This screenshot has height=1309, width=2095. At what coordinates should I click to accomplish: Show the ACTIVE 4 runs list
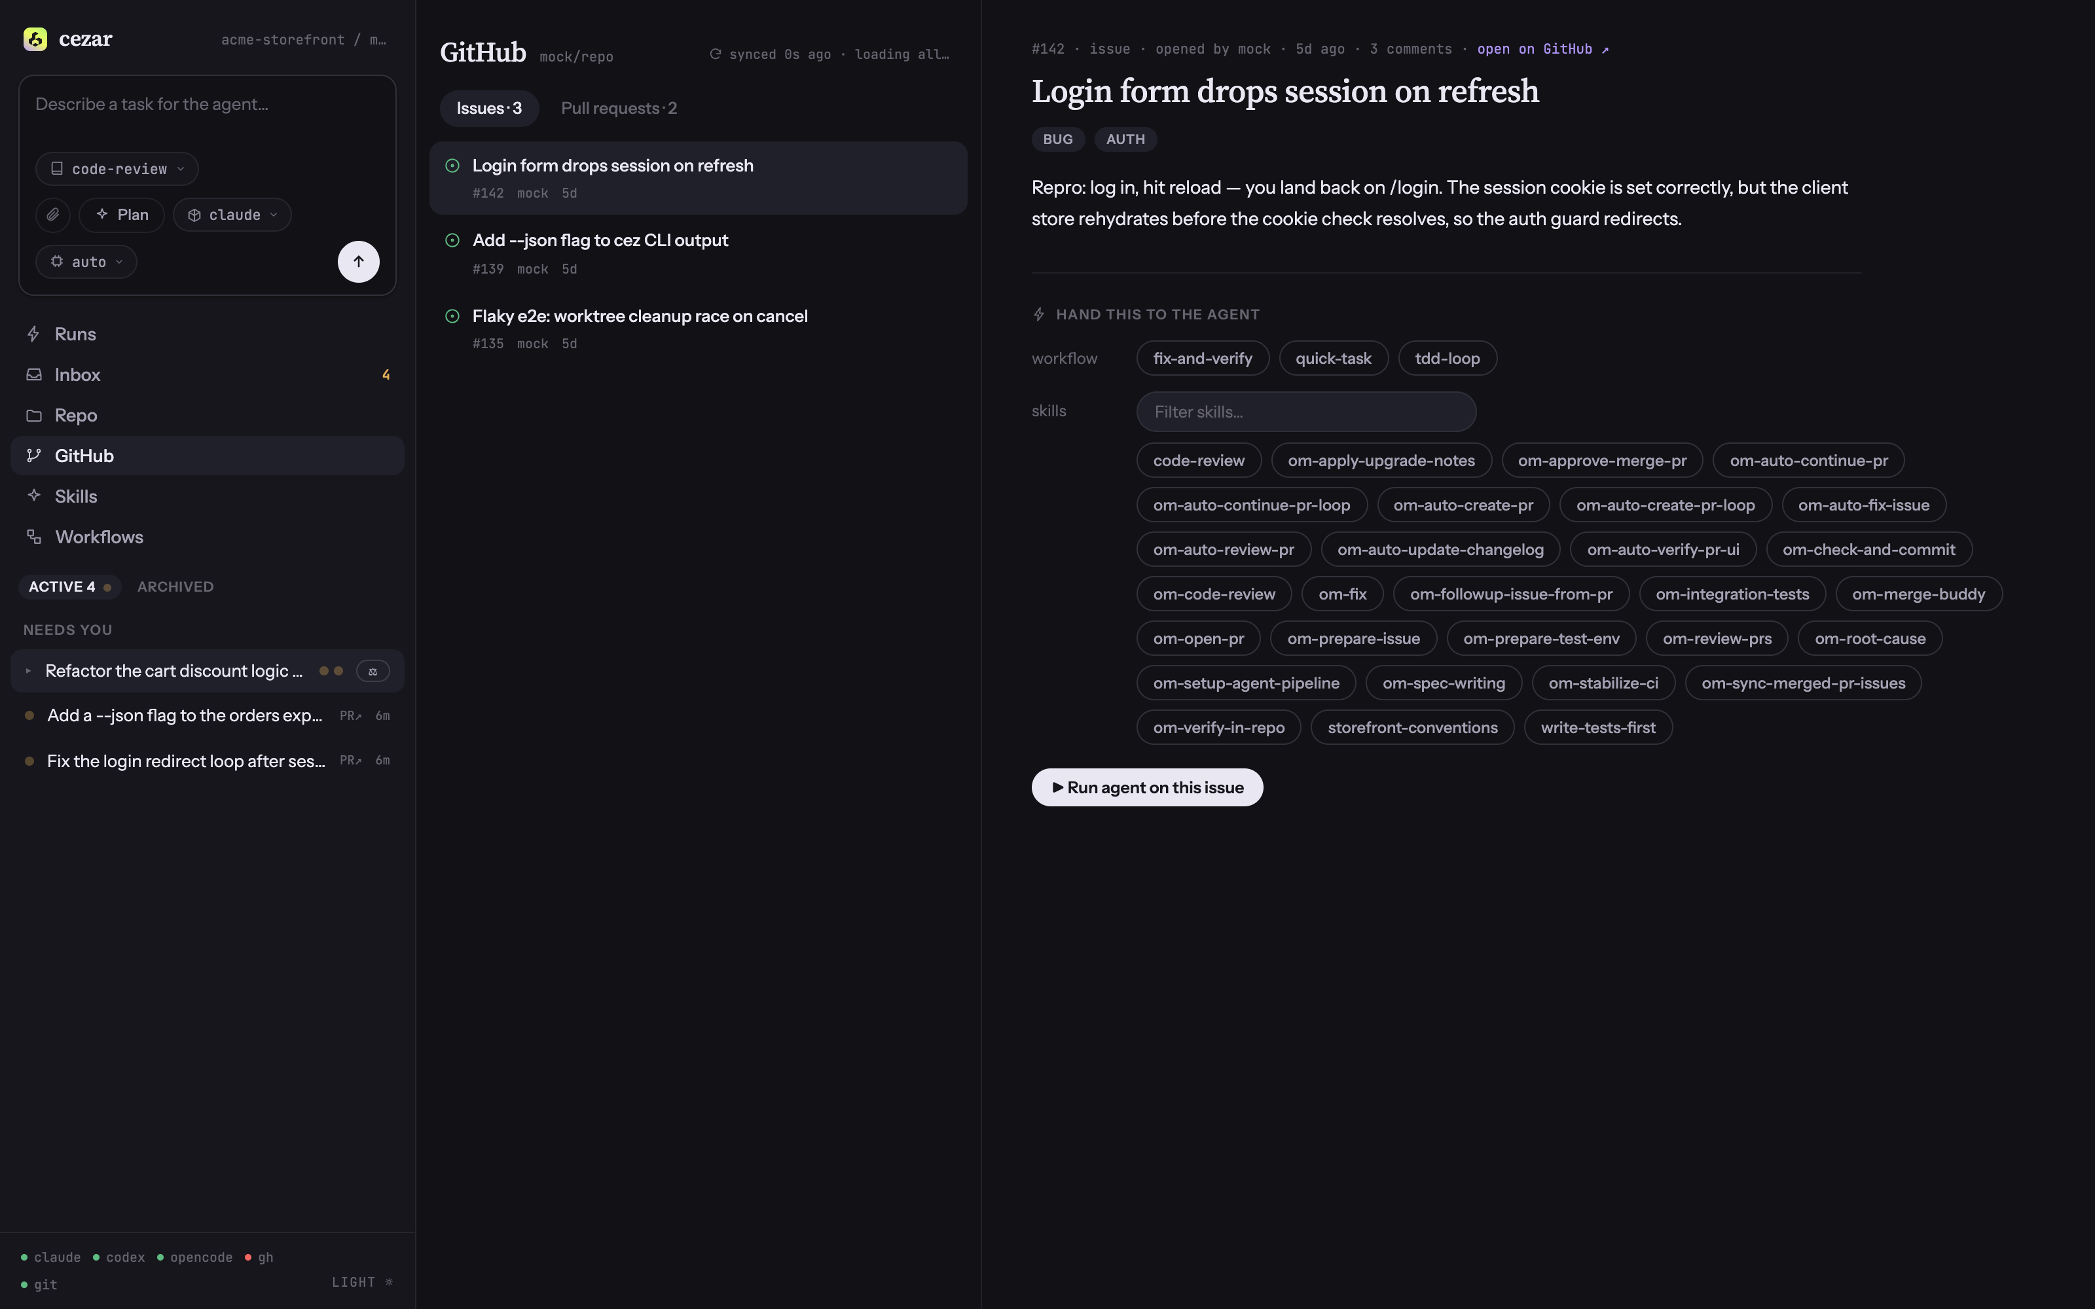pyautogui.click(x=69, y=587)
